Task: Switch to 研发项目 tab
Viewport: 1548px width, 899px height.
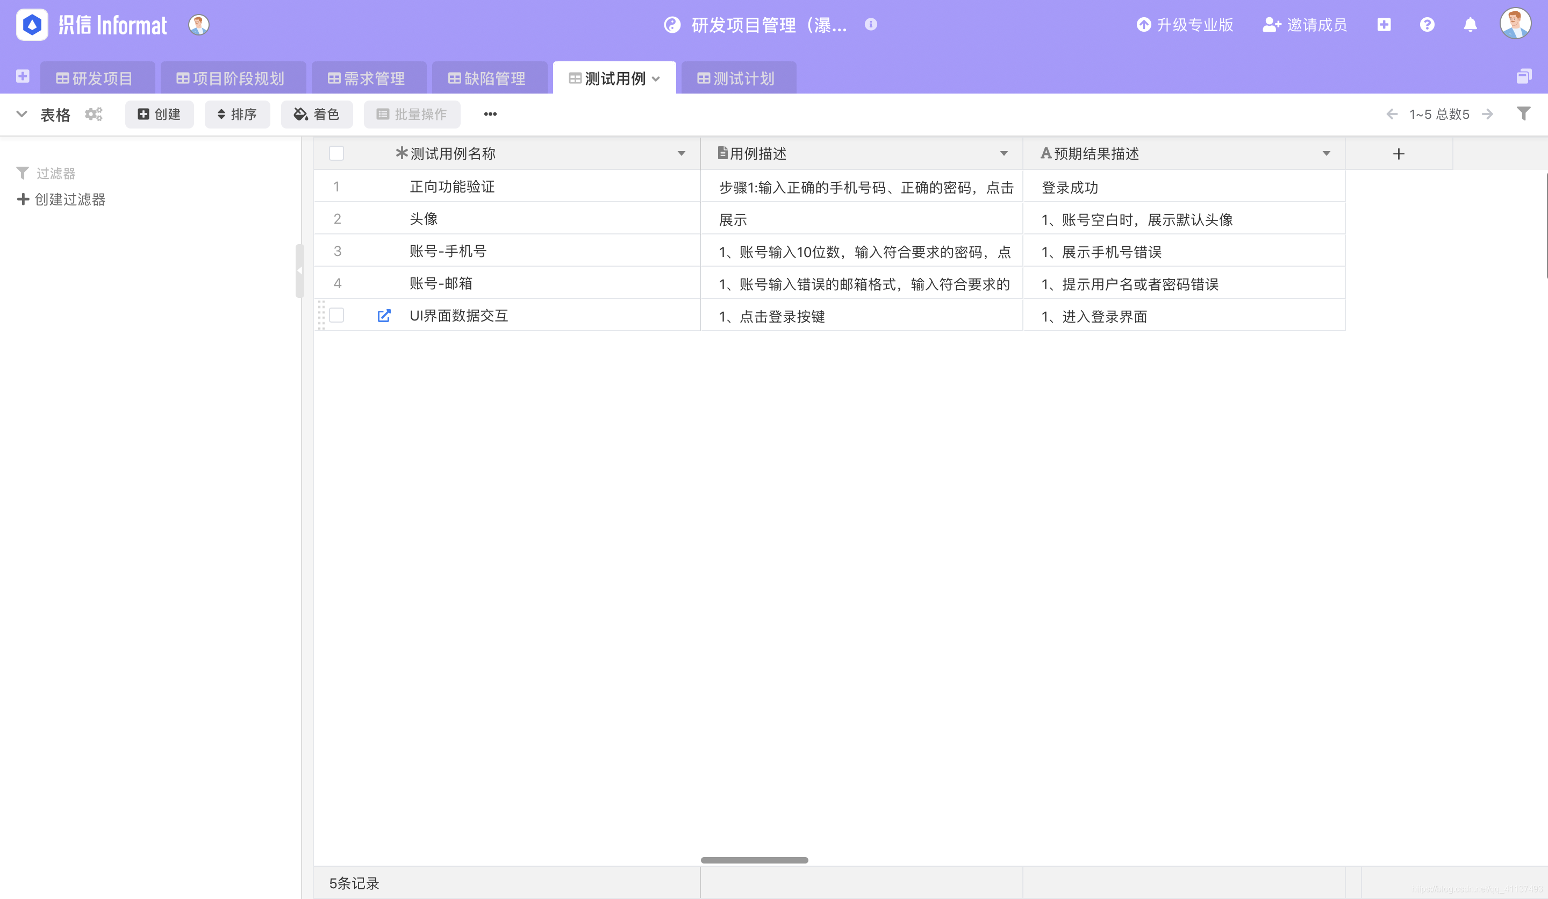Action: point(97,78)
